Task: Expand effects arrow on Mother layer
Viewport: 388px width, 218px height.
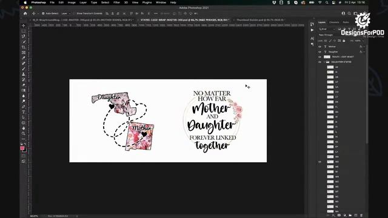Action: [x=364, y=47]
